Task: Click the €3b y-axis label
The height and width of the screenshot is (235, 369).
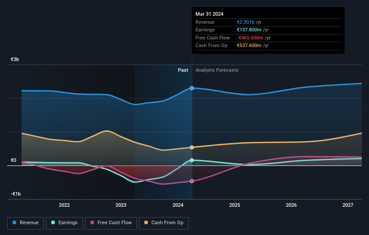Action: 15,59
